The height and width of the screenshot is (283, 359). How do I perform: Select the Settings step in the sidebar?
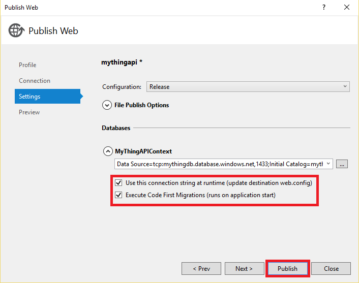(x=29, y=97)
